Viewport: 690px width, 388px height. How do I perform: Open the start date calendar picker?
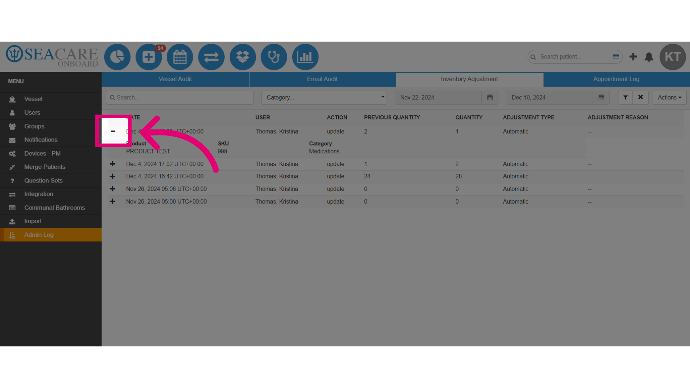[x=490, y=97]
